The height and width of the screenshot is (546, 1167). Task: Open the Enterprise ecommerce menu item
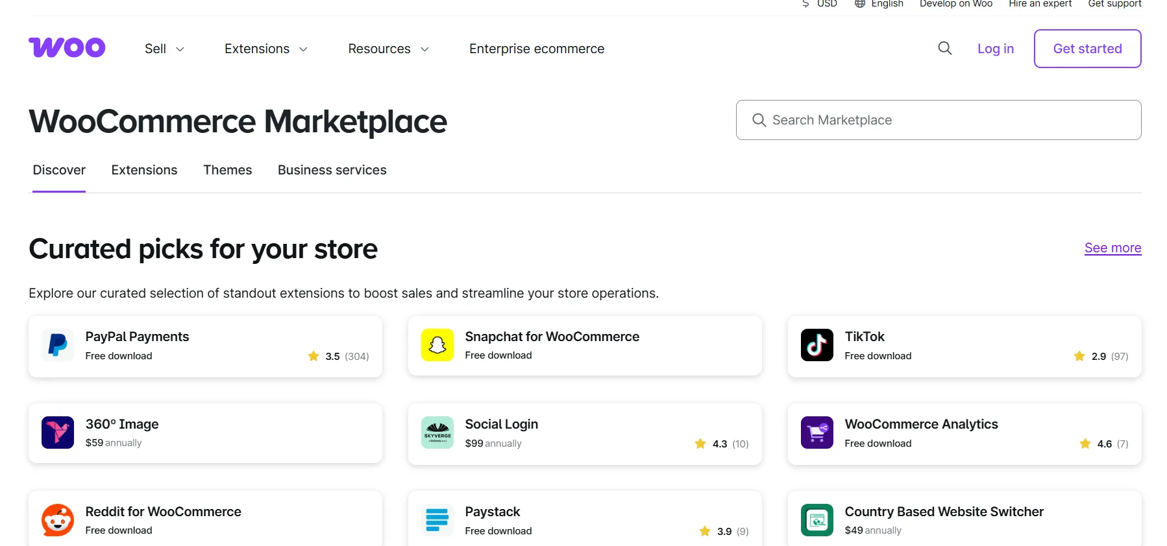click(x=536, y=49)
